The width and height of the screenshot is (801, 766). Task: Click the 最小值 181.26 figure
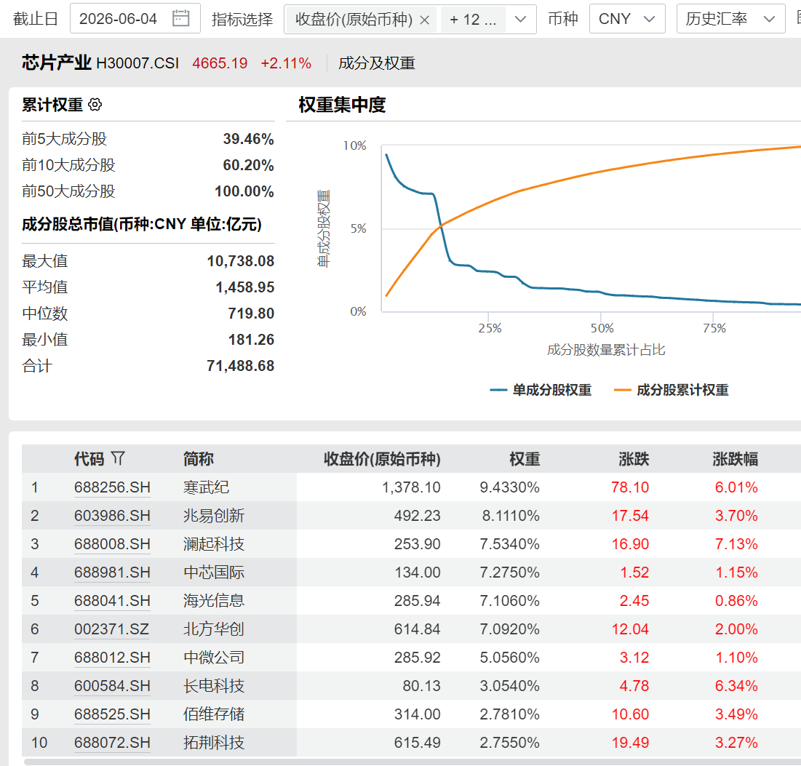click(x=251, y=340)
